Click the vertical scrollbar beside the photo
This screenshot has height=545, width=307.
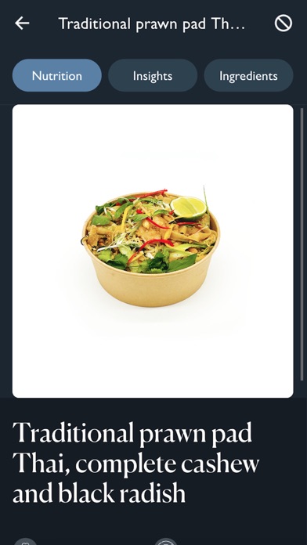coord(302,245)
